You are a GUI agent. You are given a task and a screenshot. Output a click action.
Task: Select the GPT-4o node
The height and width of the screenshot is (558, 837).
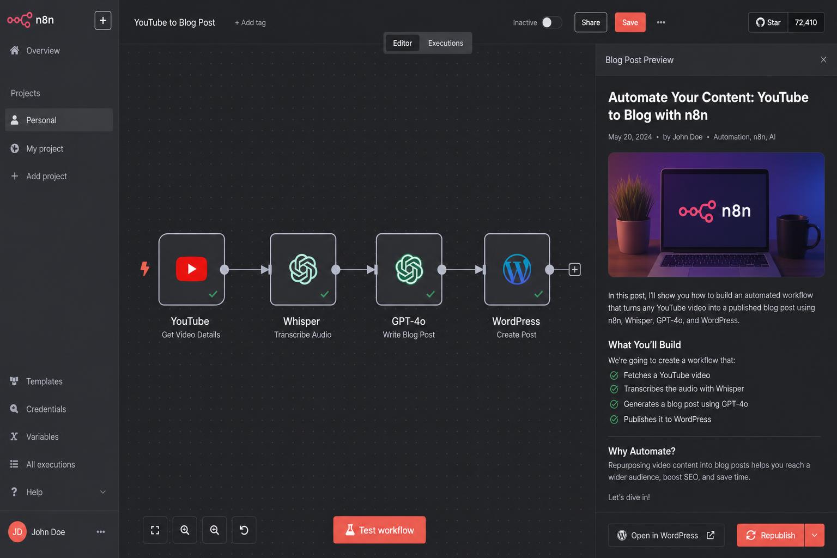(409, 269)
